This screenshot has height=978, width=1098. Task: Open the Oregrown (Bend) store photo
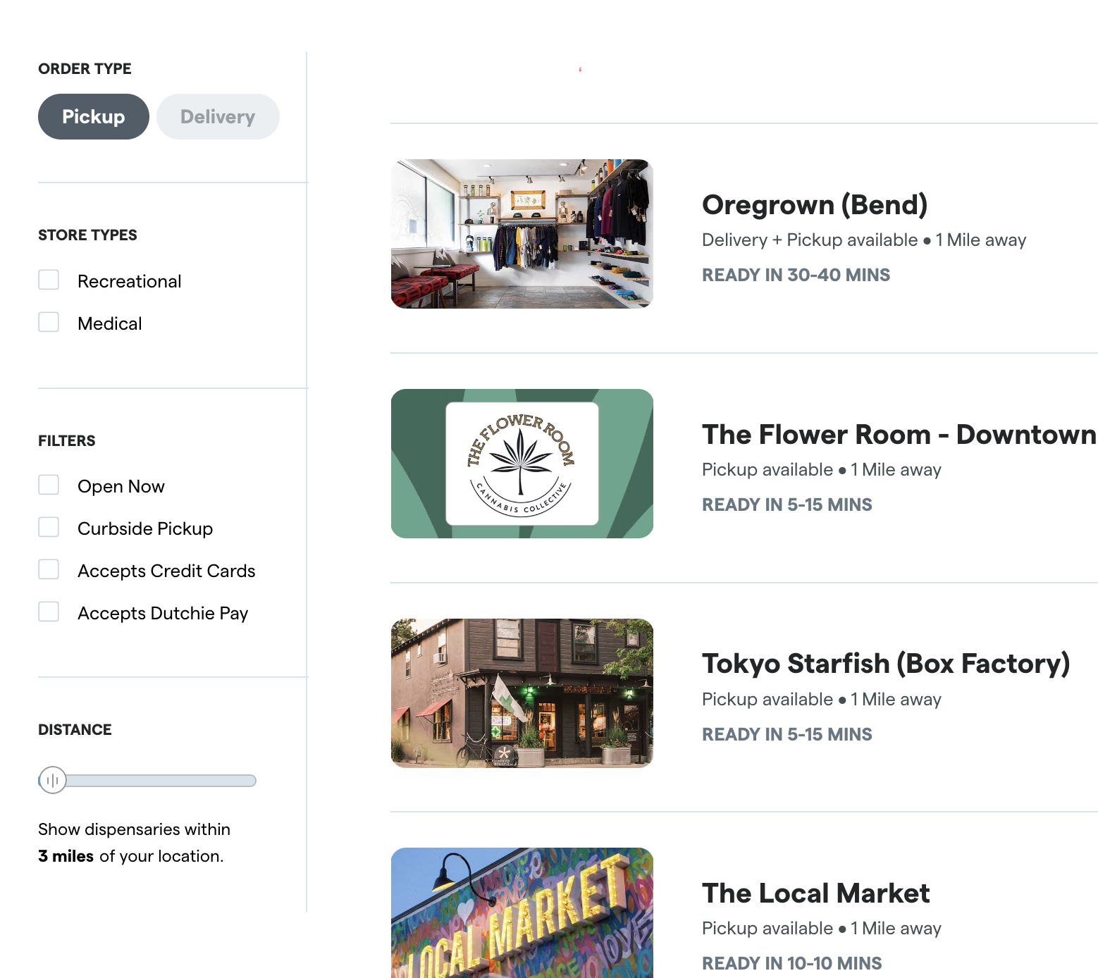click(x=522, y=234)
